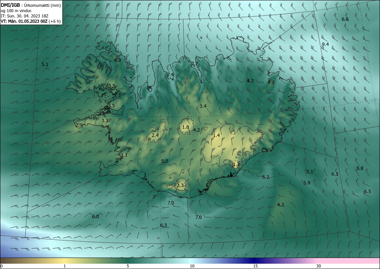Select the 'og 100 m vindur.' subtitle line

[x=16, y=11]
